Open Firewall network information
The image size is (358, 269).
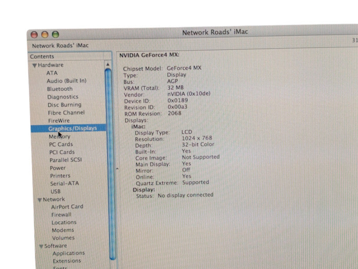click(61, 215)
